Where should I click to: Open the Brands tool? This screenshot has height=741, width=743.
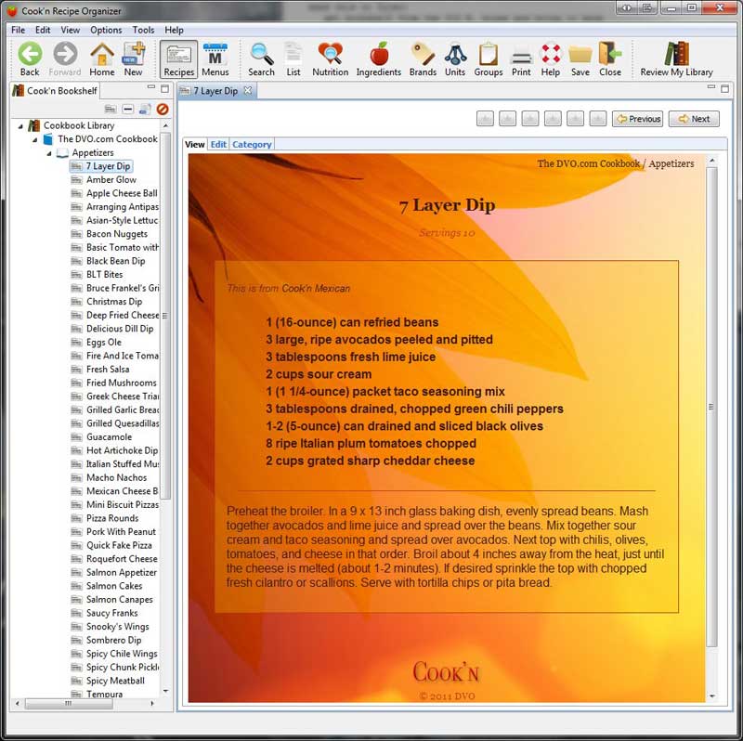coord(423,59)
